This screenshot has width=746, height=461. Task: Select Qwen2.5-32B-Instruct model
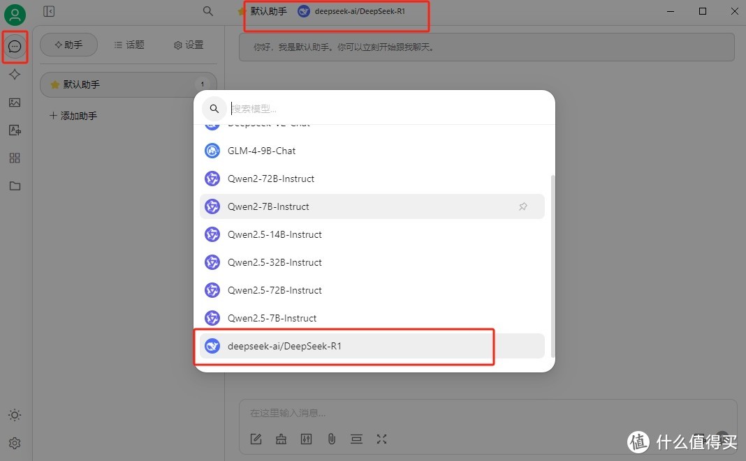pos(372,262)
